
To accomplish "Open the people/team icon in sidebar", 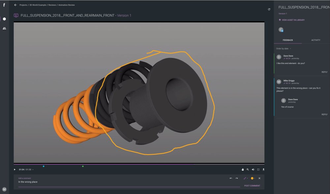I will tap(4, 28).
